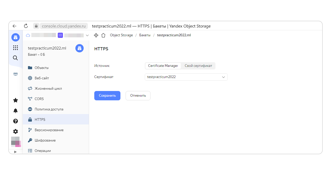Click the Отменить button
The width and height of the screenshot is (331, 175).
(x=138, y=96)
